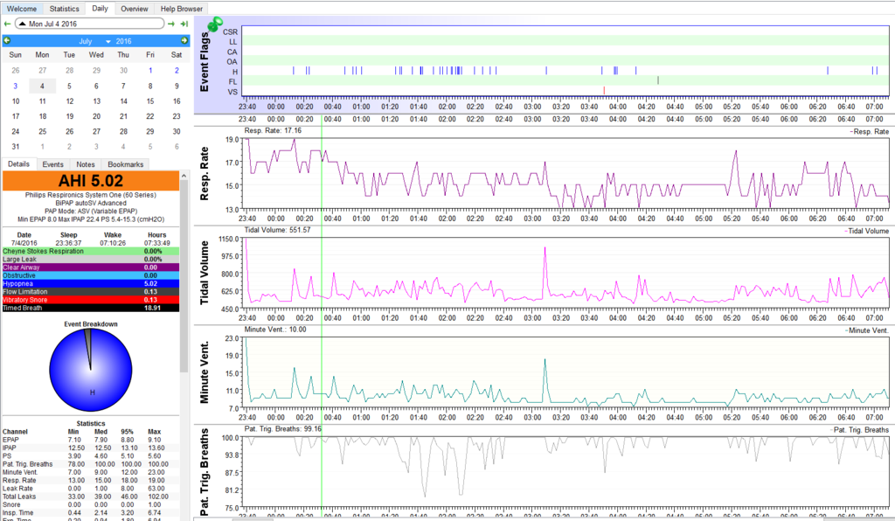This screenshot has height=521, width=895.
Task: Go to the previous day with green left arrow
Action: (7, 24)
